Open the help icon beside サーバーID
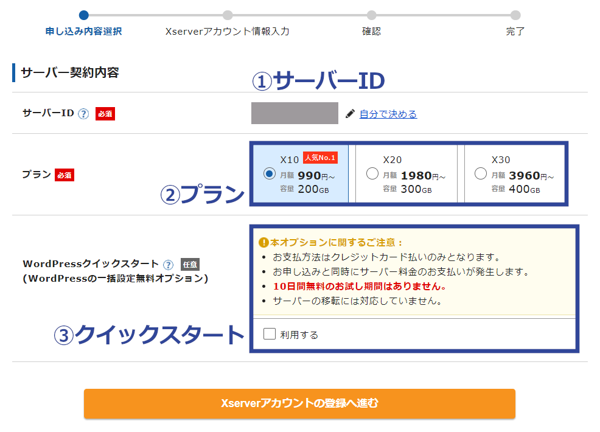 click(x=83, y=114)
